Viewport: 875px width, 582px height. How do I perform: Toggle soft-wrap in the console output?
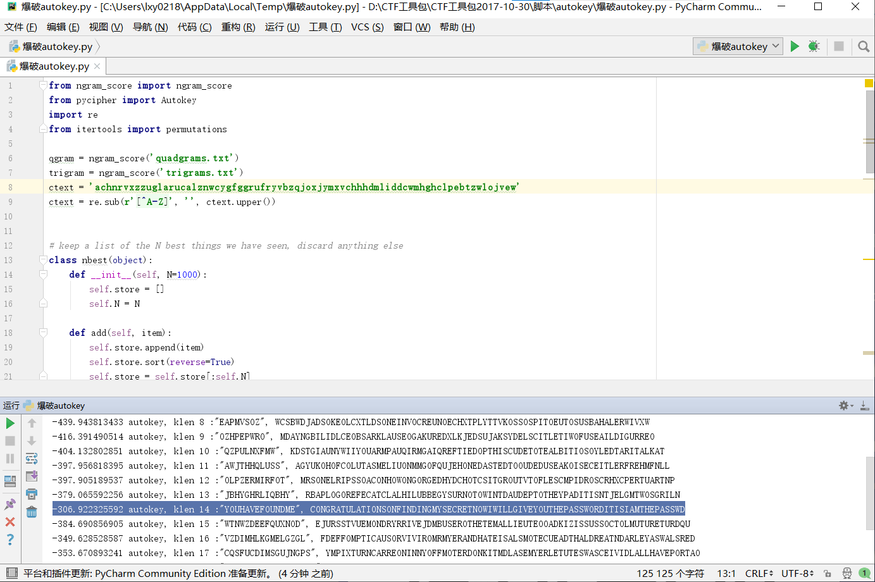pos(32,459)
